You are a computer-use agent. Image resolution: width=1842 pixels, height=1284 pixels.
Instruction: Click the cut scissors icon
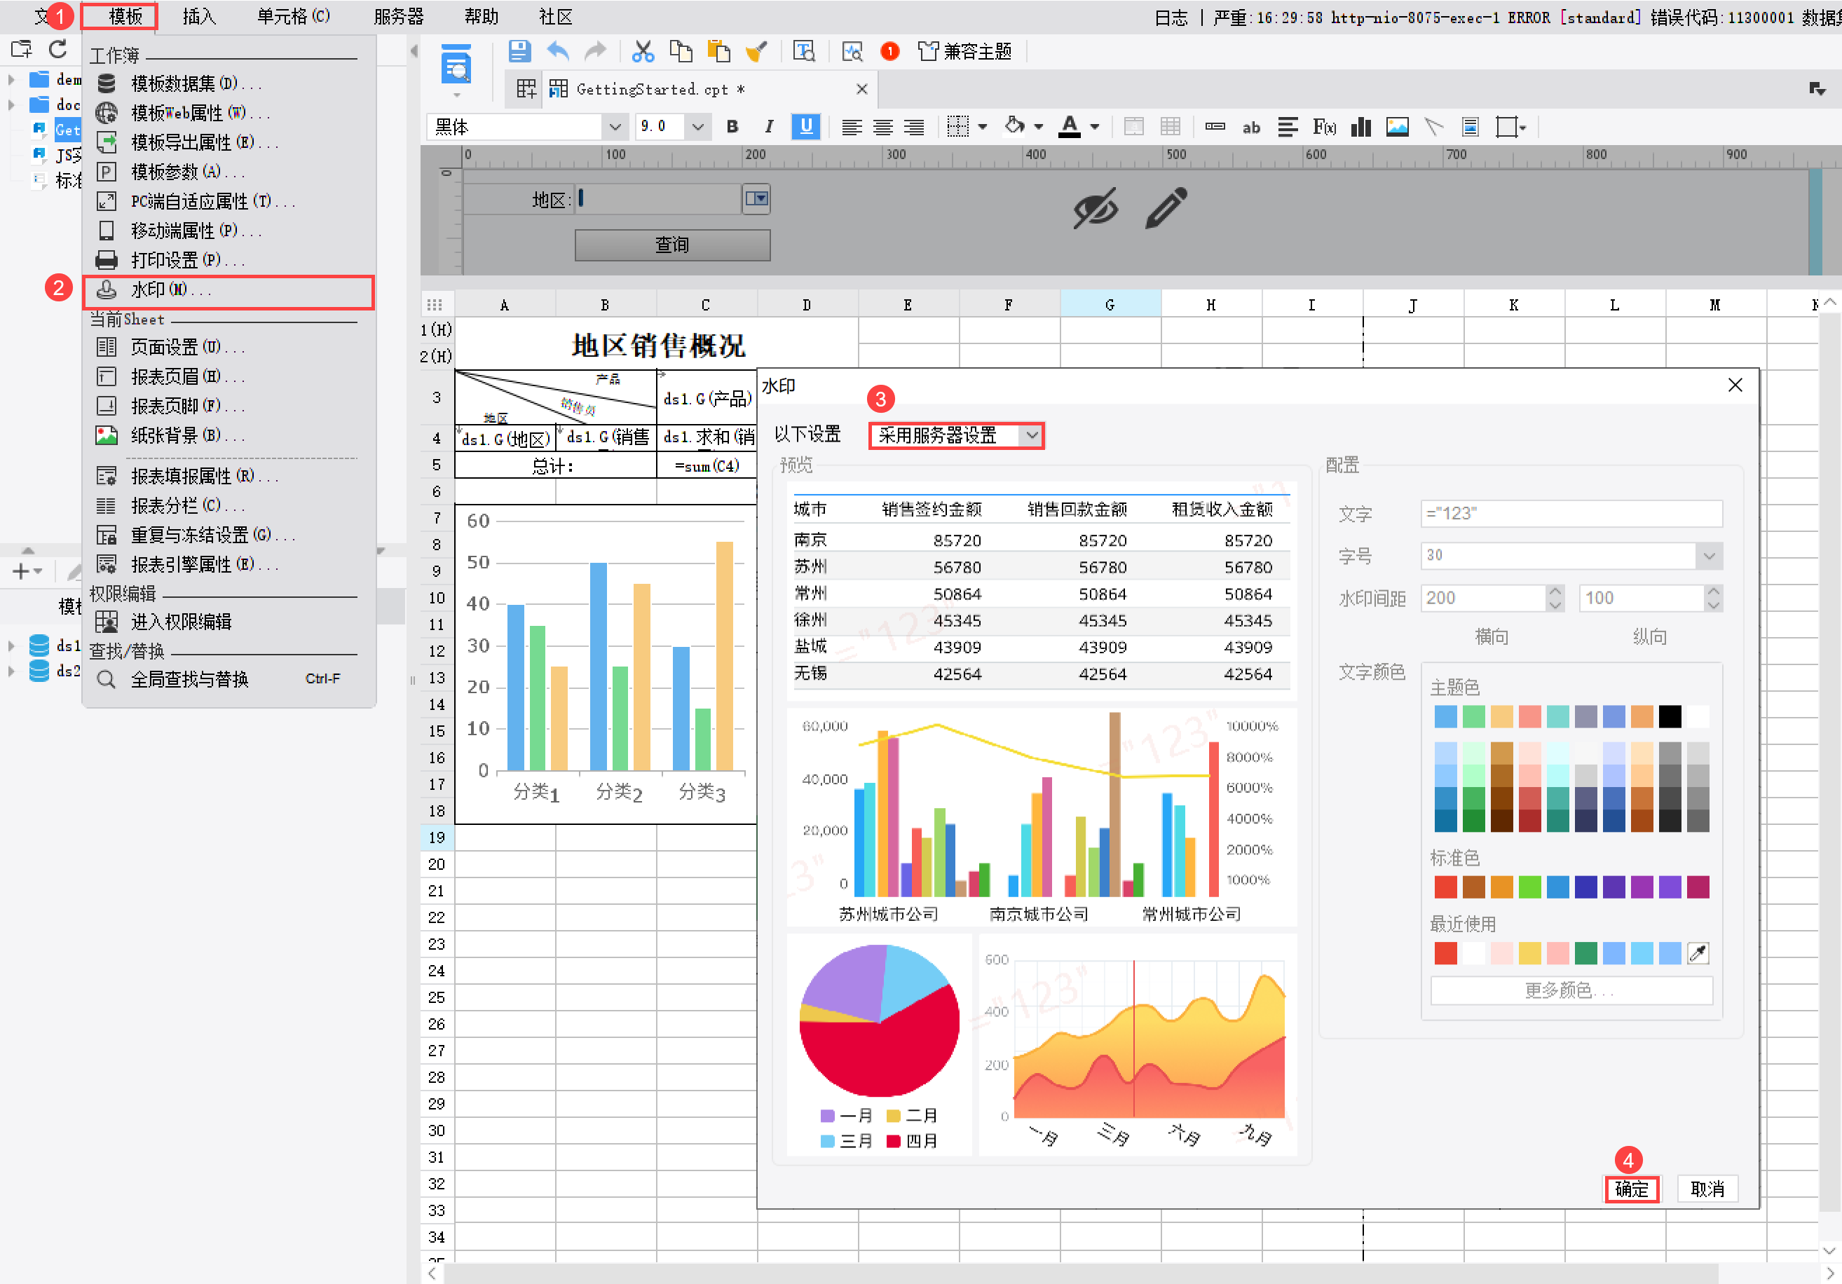coord(642,51)
